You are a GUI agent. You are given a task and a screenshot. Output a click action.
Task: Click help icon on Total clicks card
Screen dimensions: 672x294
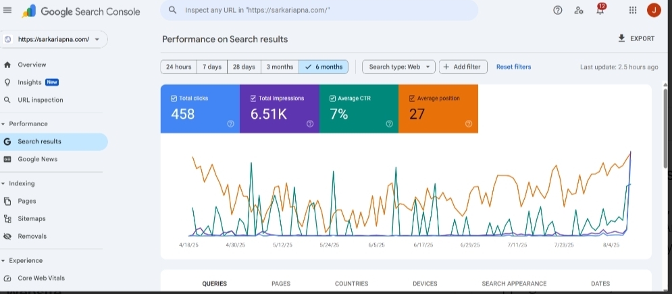pos(230,123)
